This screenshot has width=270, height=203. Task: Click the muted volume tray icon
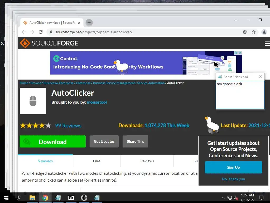tap(236, 198)
